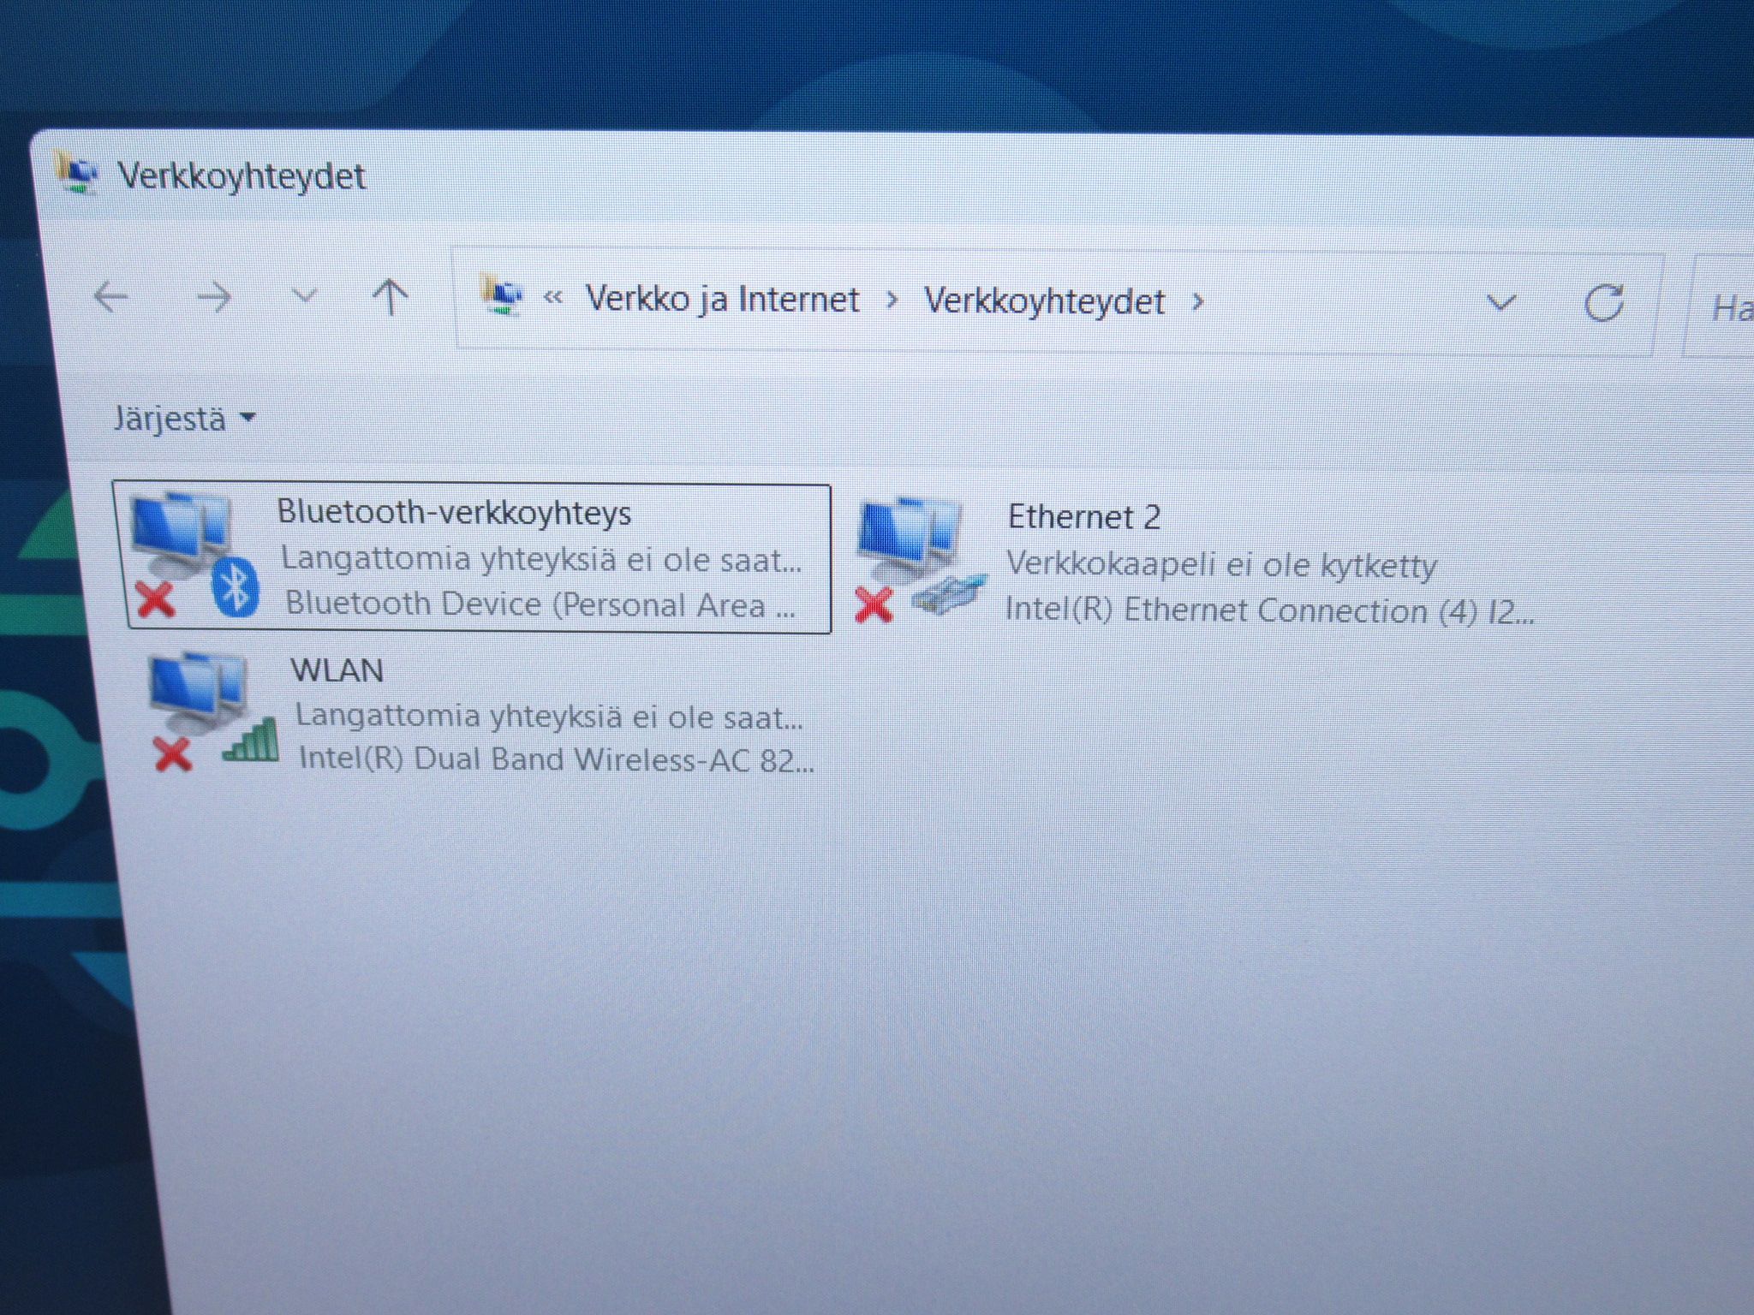The width and height of the screenshot is (1754, 1315).
Task: Click Bluetooth Device (Personal Area ... description
Action: pyautogui.click(x=540, y=604)
